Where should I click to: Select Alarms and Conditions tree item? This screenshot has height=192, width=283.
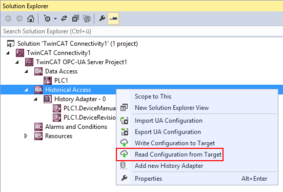pos(76,127)
